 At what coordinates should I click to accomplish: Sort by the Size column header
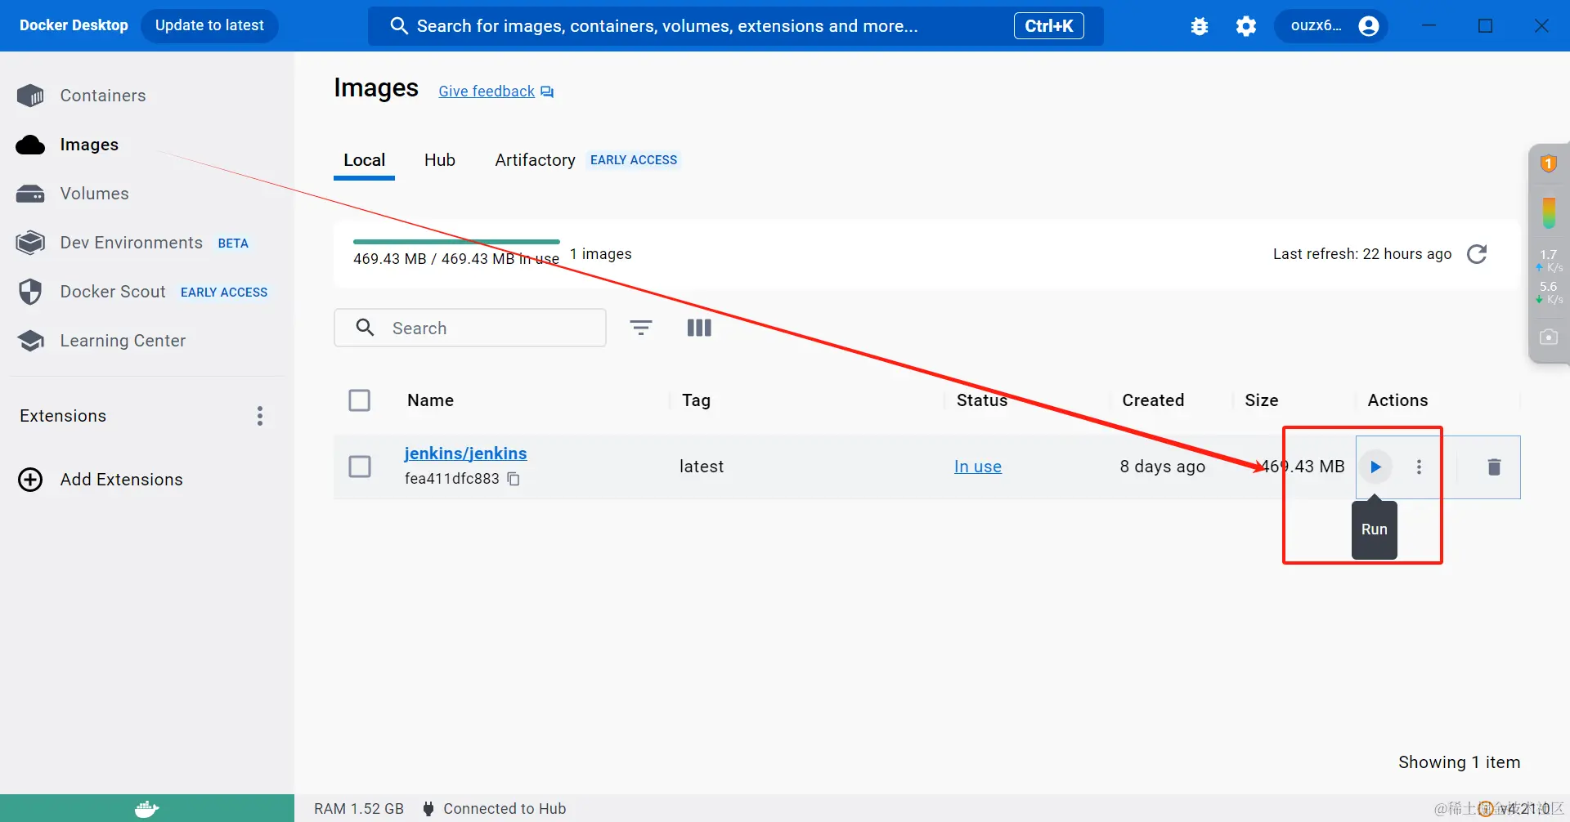pos(1262,400)
